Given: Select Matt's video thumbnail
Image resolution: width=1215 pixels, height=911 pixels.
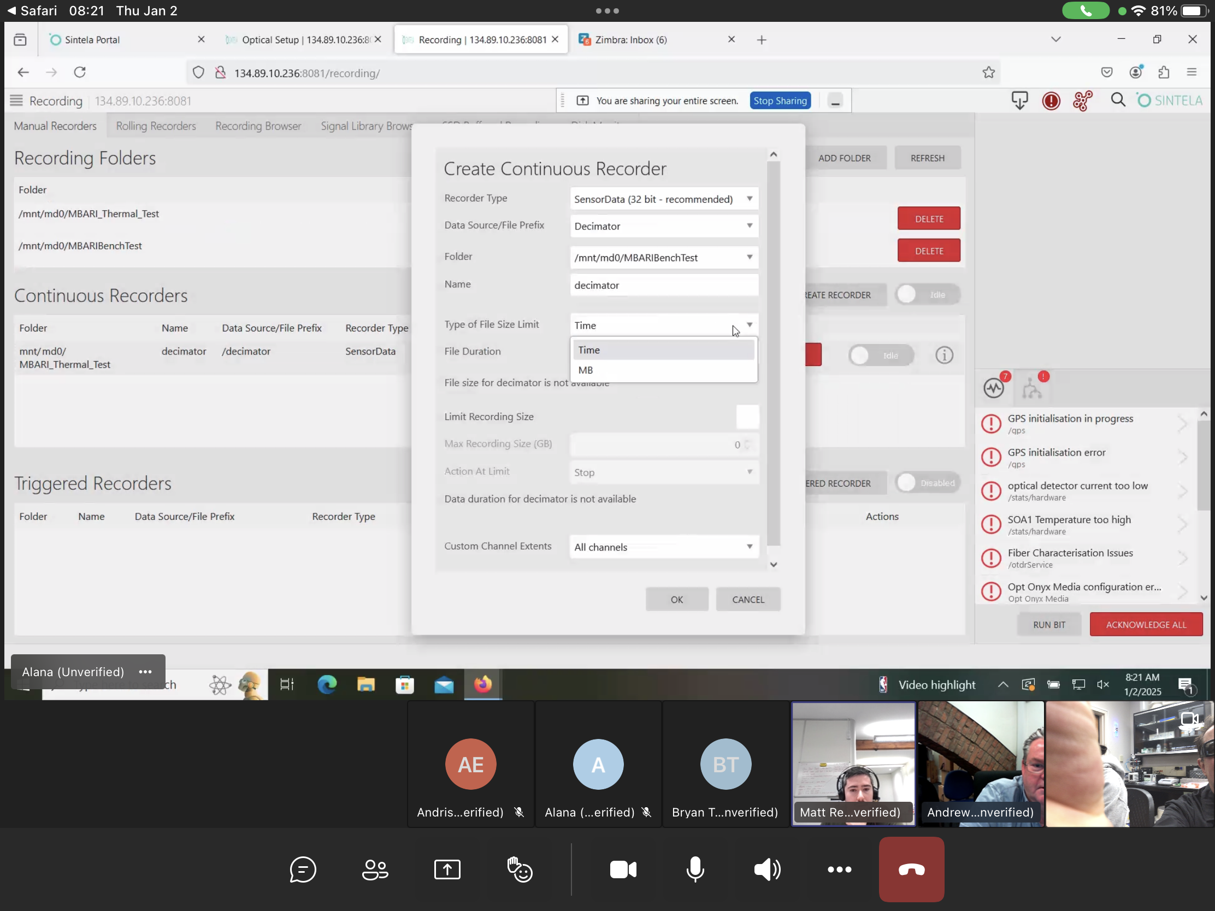Looking at the screenshot, I should (853, 764).
